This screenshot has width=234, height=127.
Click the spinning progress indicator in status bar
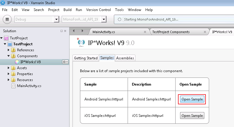point(119,19)
